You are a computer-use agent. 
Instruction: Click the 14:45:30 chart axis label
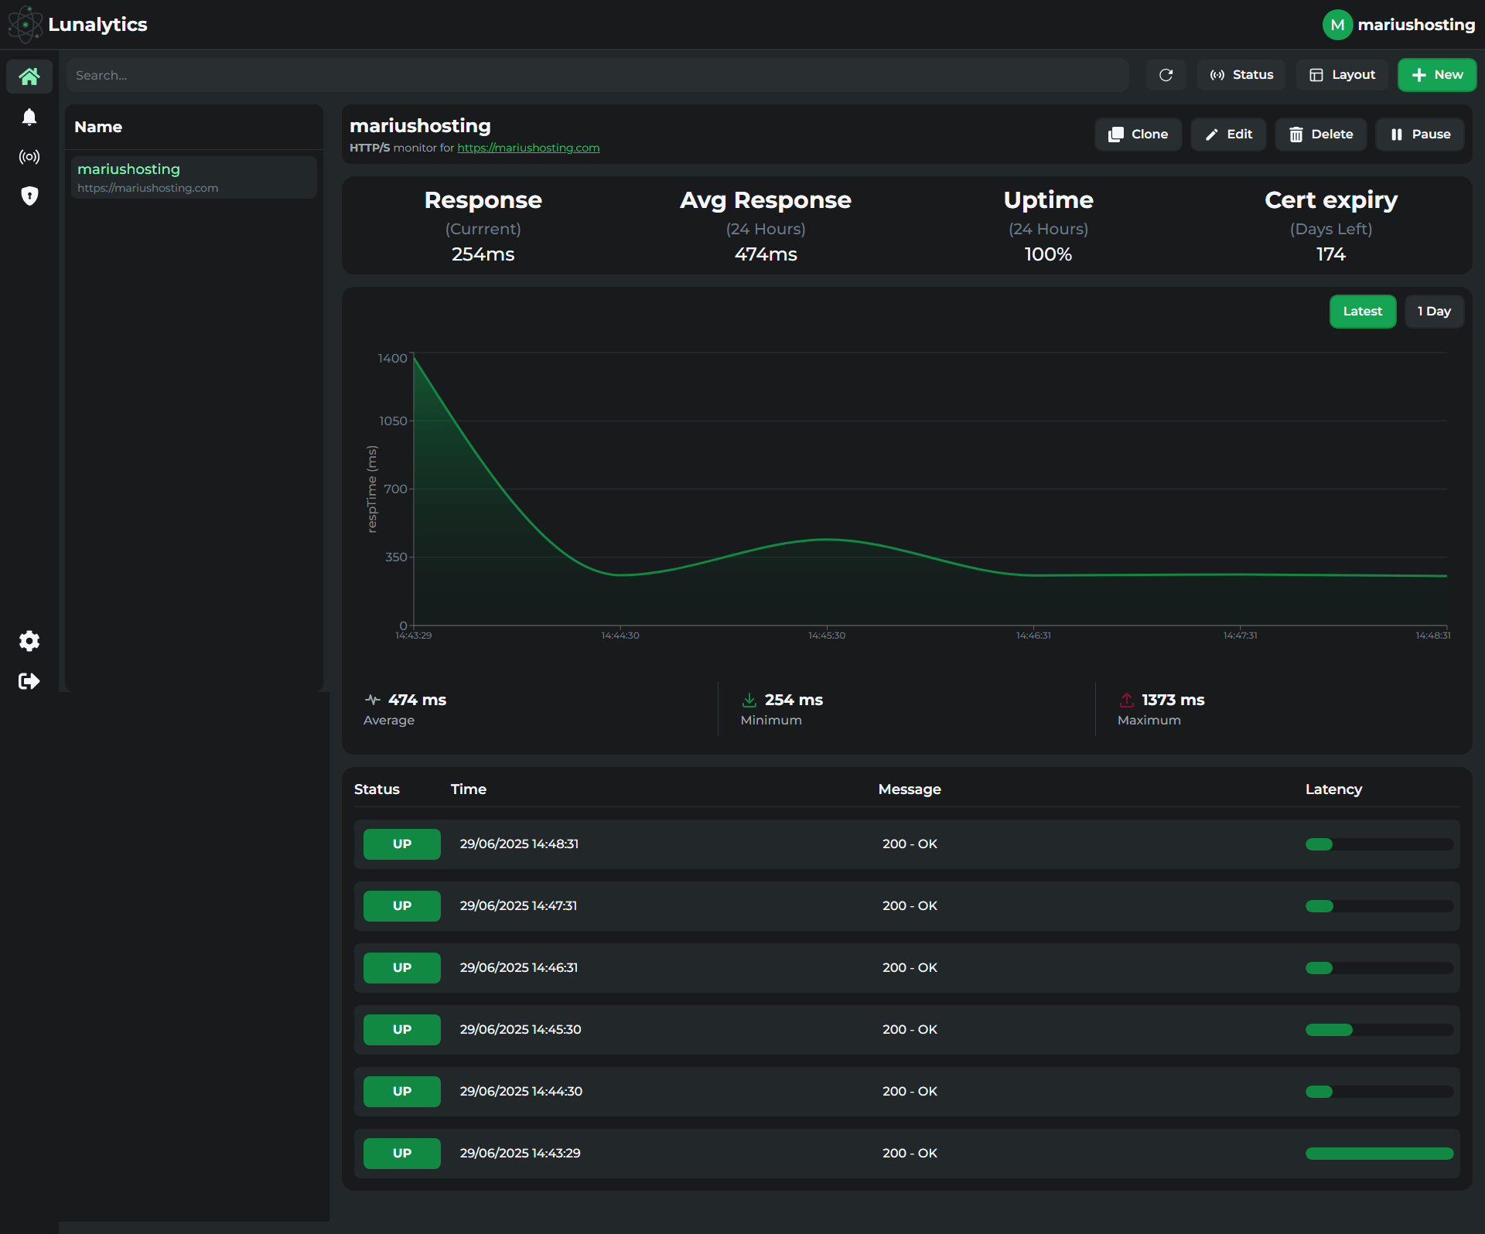click(827, 636)
